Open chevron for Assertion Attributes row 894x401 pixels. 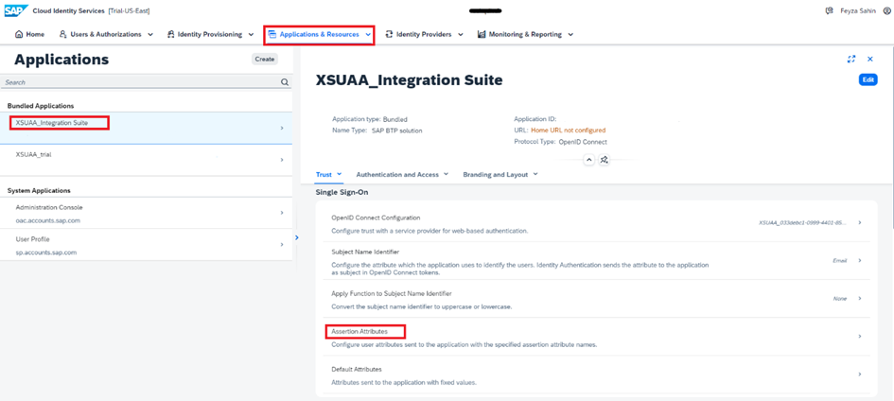(x=860, y=337)
